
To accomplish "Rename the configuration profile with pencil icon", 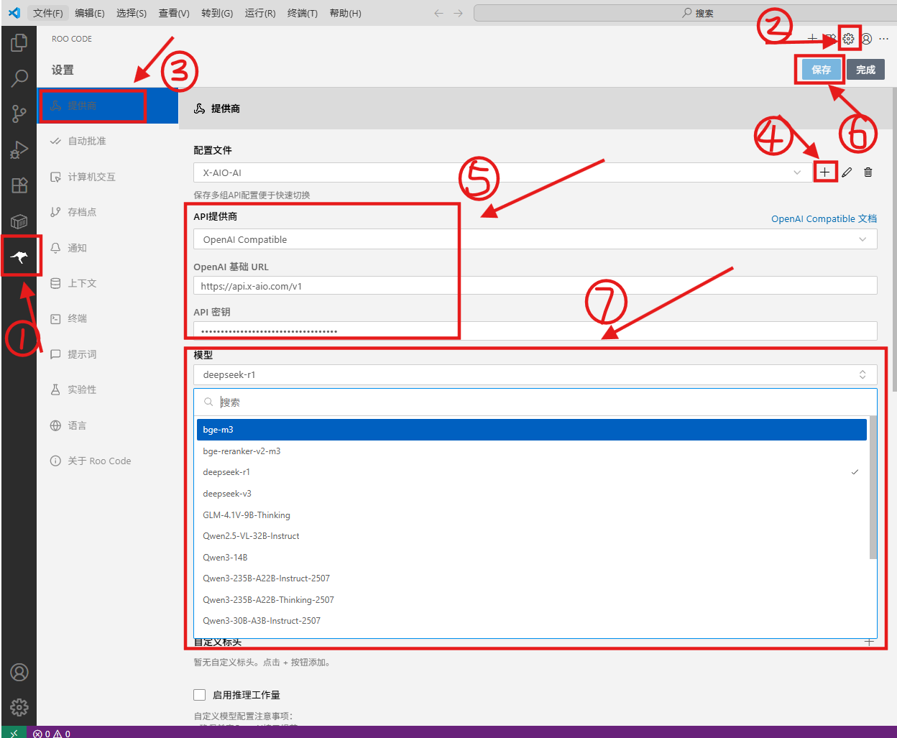I will [x=847, y=172].
